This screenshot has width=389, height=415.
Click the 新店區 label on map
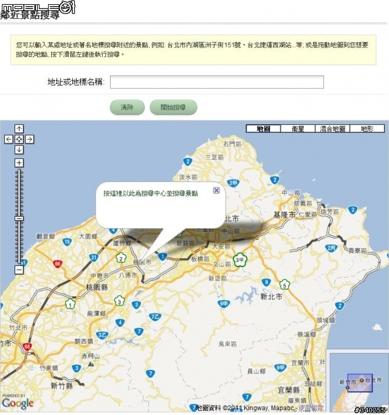click(x=218, y=278)
